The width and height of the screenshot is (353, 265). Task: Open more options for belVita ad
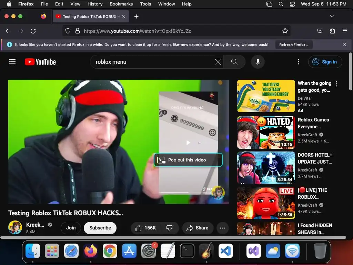click(x=336, y=84)
